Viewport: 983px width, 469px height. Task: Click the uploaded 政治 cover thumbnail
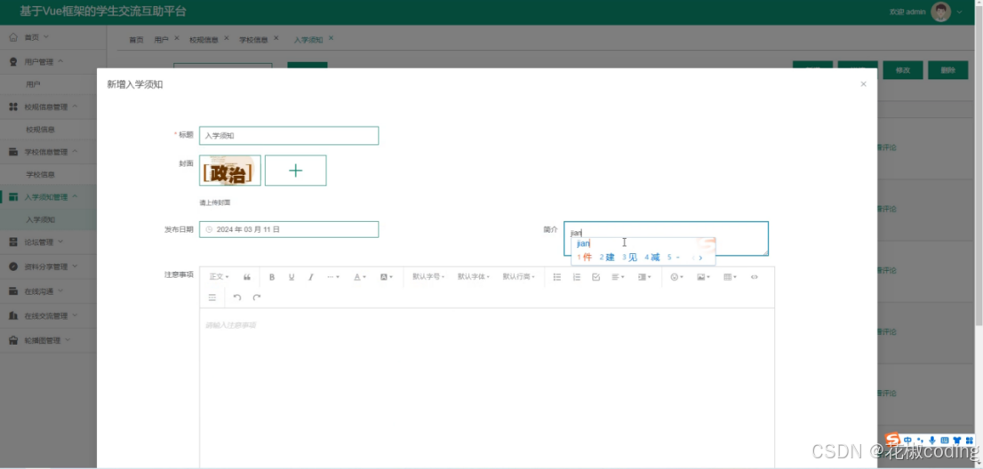[230, 171]
